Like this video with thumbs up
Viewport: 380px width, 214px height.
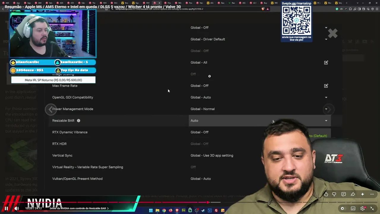326,194
